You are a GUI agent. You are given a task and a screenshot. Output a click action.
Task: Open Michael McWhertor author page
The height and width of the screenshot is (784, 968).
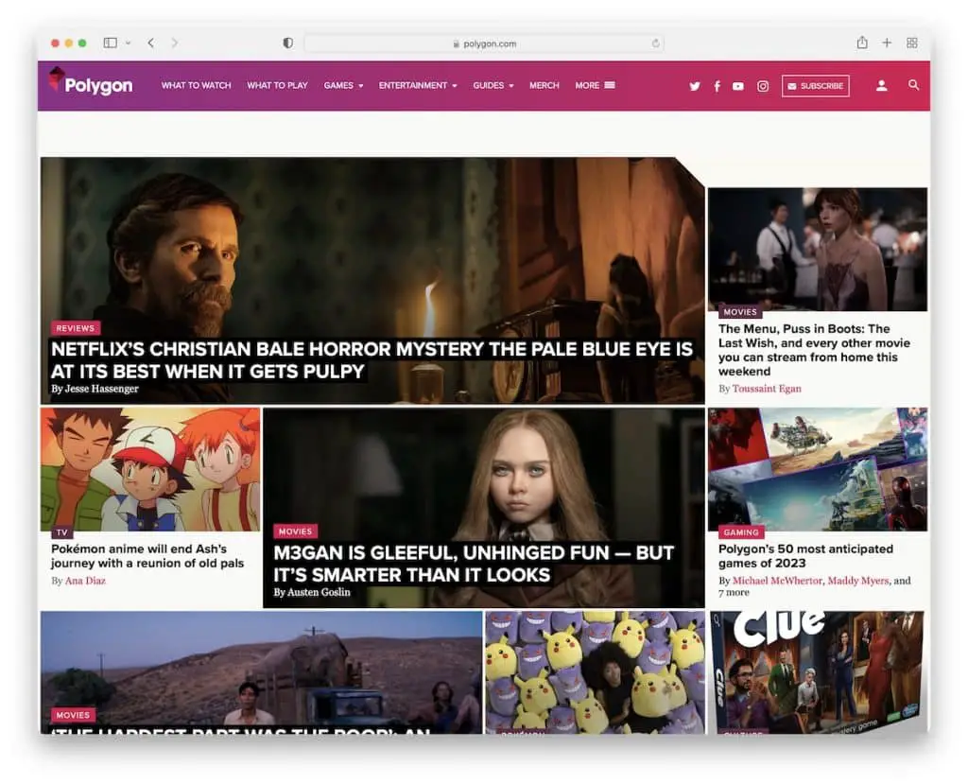pyautogui.click(x=777, y=581)
